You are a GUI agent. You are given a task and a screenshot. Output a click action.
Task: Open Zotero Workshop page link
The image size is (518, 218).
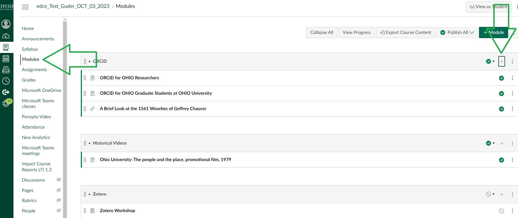click(117, 210)
